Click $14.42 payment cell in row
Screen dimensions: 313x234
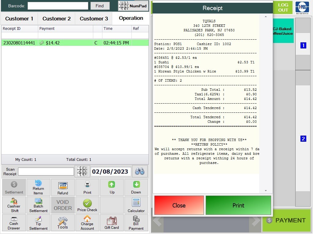pos(65,43)
